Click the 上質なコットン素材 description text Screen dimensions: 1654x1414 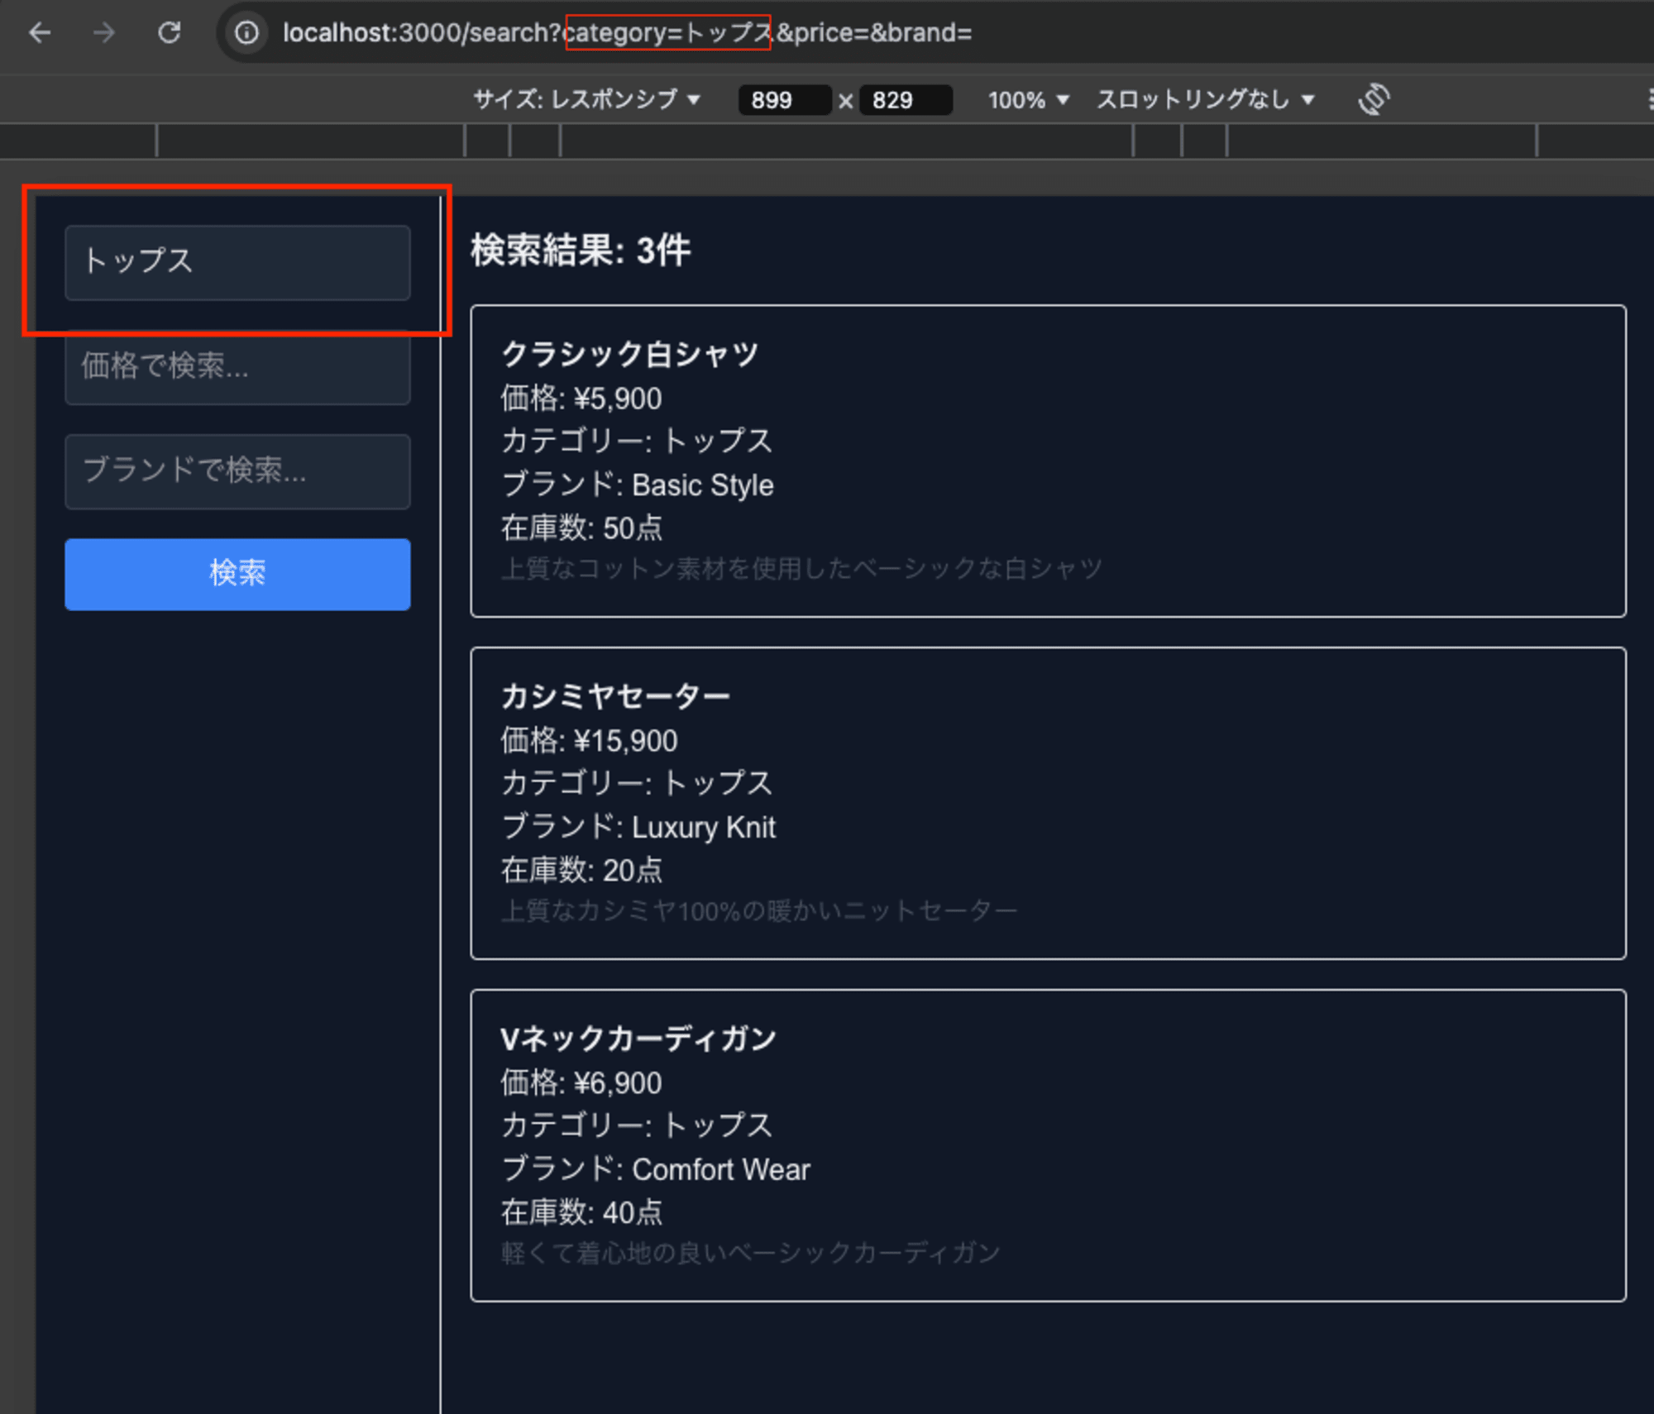tap(801, 568)
